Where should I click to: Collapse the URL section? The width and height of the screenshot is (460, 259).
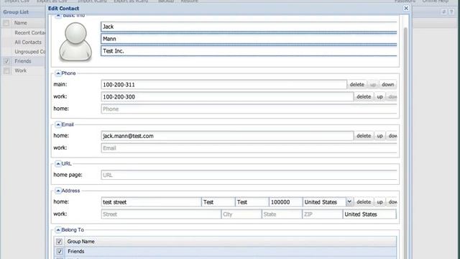click(58, 163)
